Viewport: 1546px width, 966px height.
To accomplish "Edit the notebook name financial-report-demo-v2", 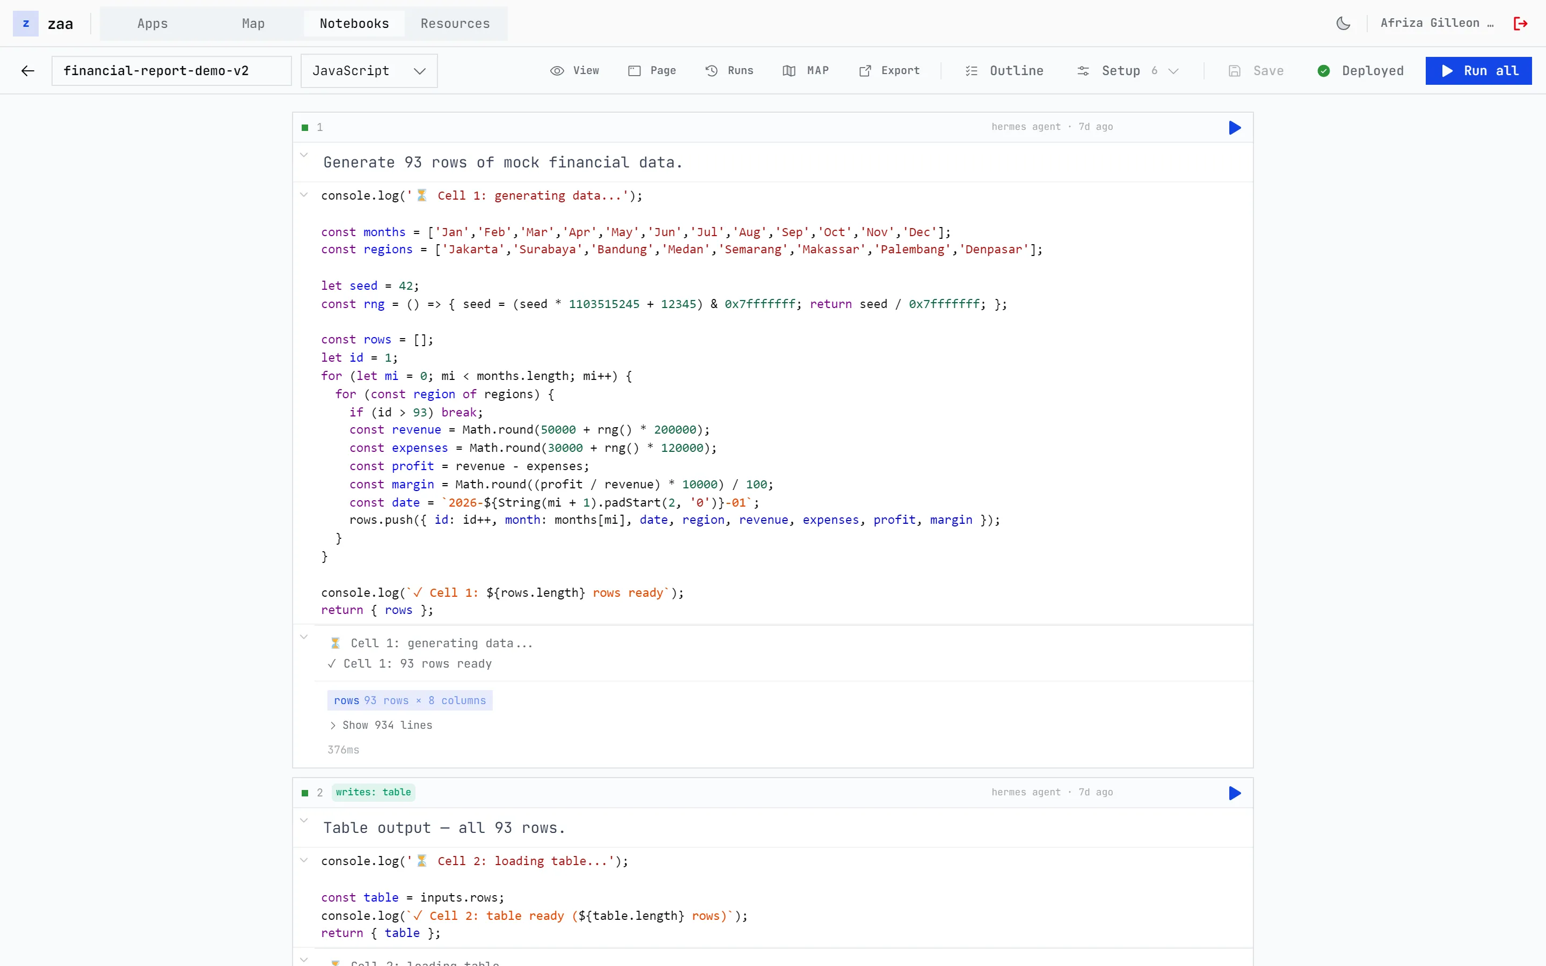I will [x=171, y=71].
